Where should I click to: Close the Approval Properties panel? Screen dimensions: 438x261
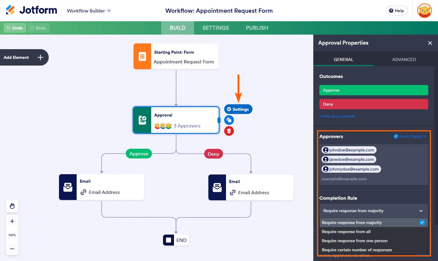(430, 43)
